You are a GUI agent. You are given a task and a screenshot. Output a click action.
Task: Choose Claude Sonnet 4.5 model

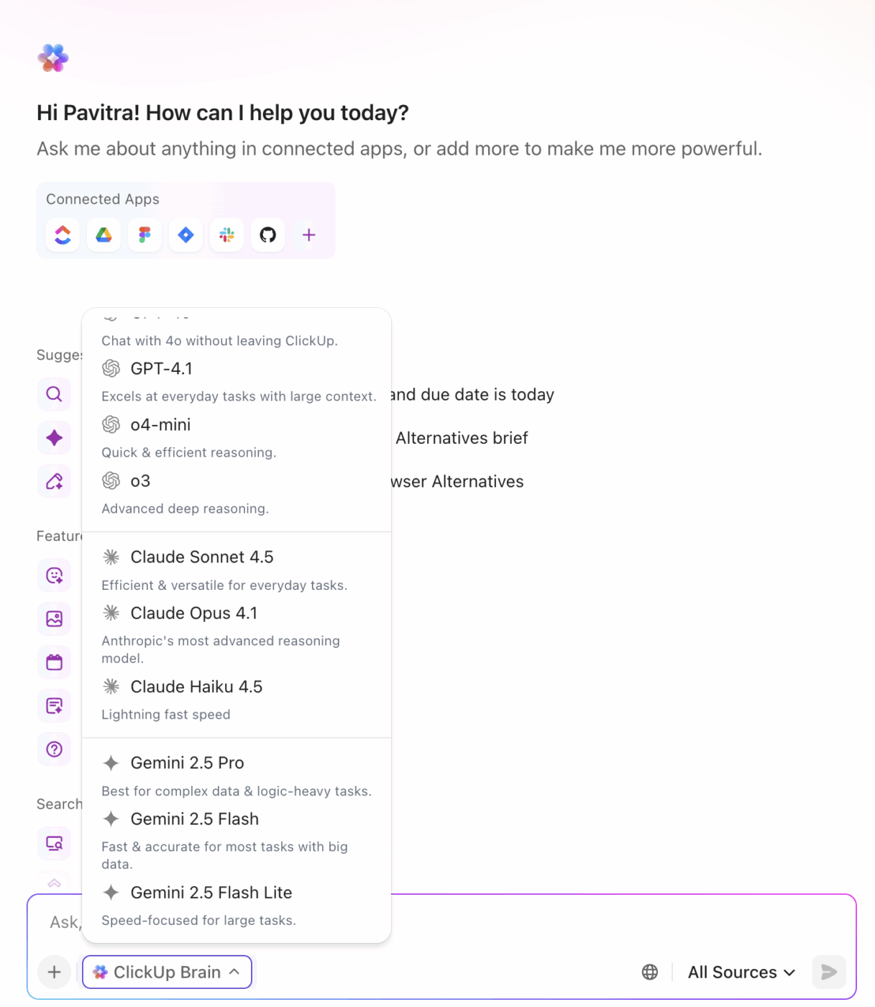tap(202, 557)
